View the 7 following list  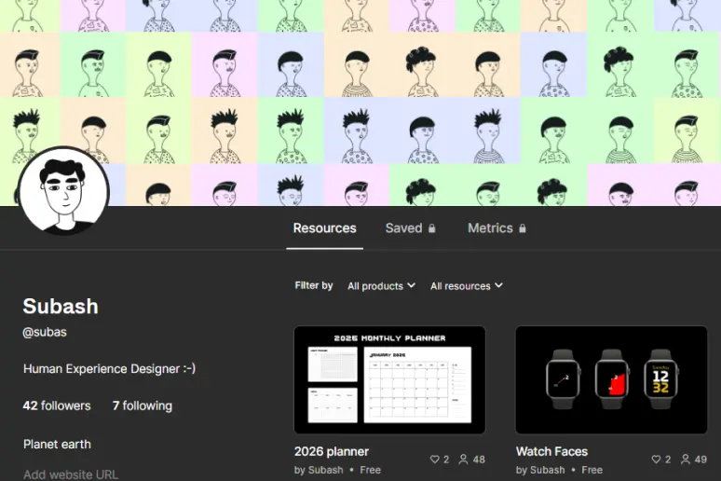142,405
